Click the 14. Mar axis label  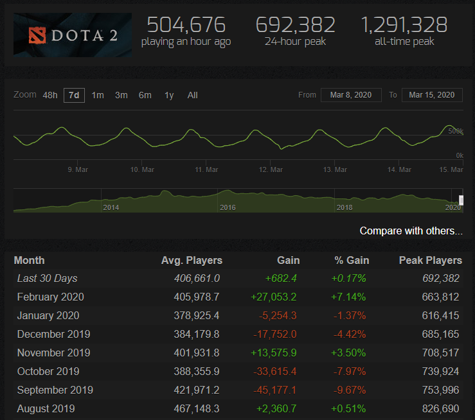(x=399, y=170)
